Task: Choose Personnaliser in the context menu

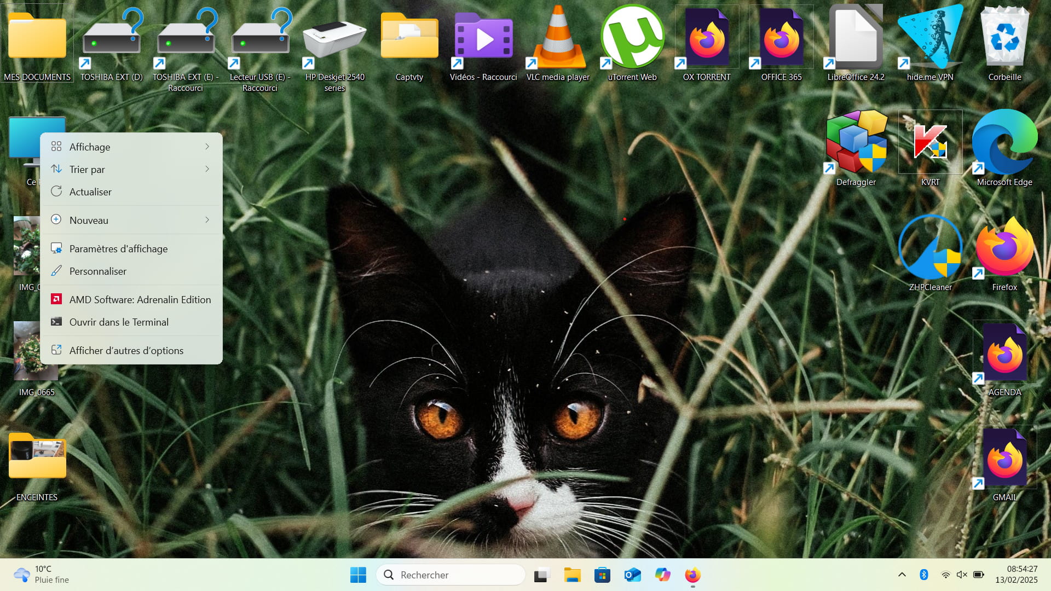Action: point(131,271)
